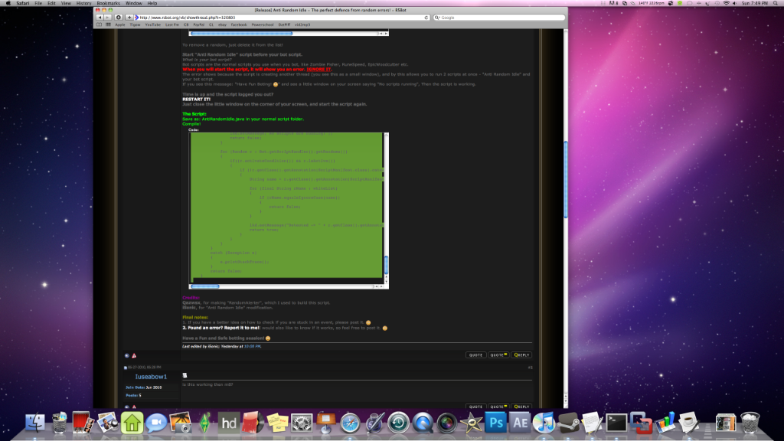Toggle multi-quote on the first post
This screenshot has height=441, width=784.
pos(498,354)
